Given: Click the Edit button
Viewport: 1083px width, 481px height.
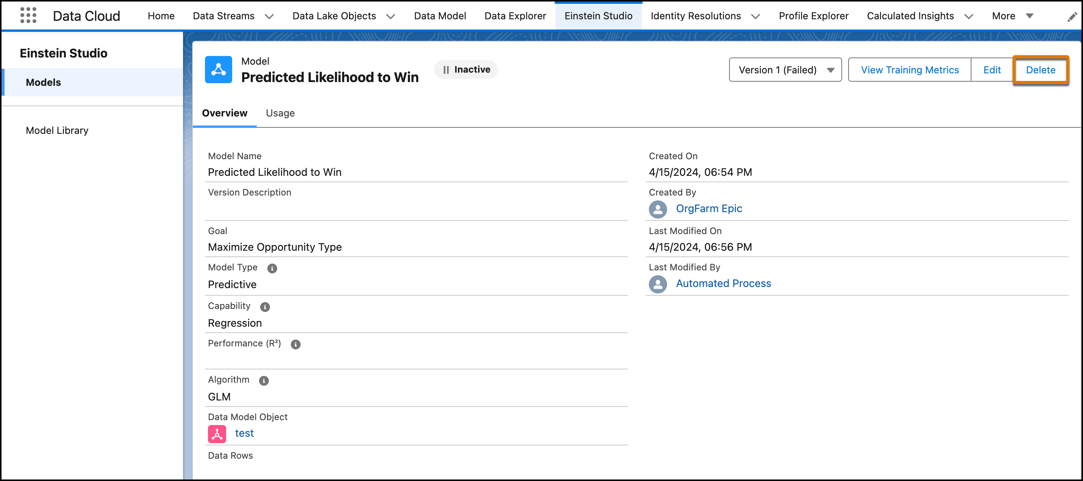Looking at the screenshot, I should (992, 70).
